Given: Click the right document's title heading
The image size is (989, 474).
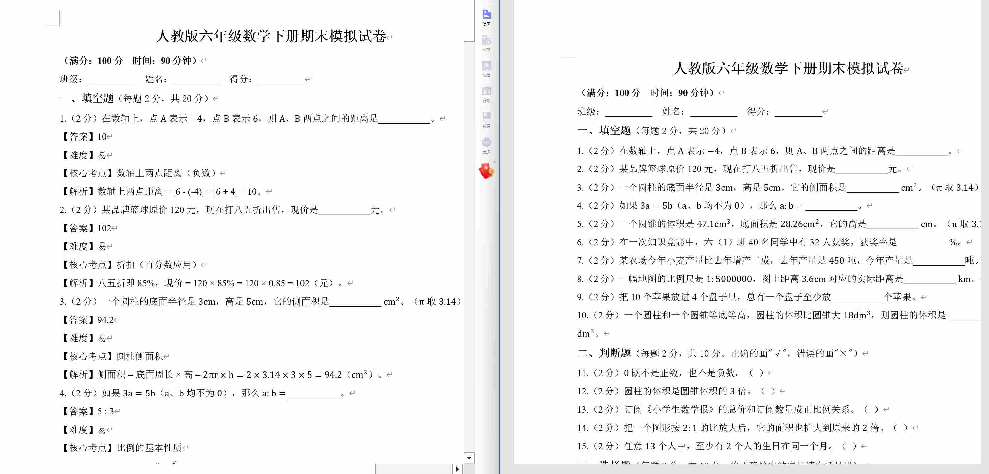Looking at the screenshot, I should (789, 68).
